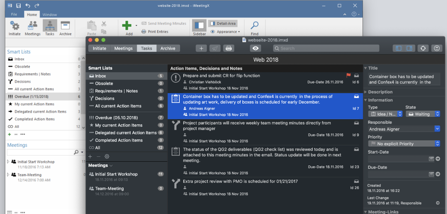Expand Initial Start Workshop in Windows Meetings tree
This screenshot has height=214, width=447.
click(8, 162)
